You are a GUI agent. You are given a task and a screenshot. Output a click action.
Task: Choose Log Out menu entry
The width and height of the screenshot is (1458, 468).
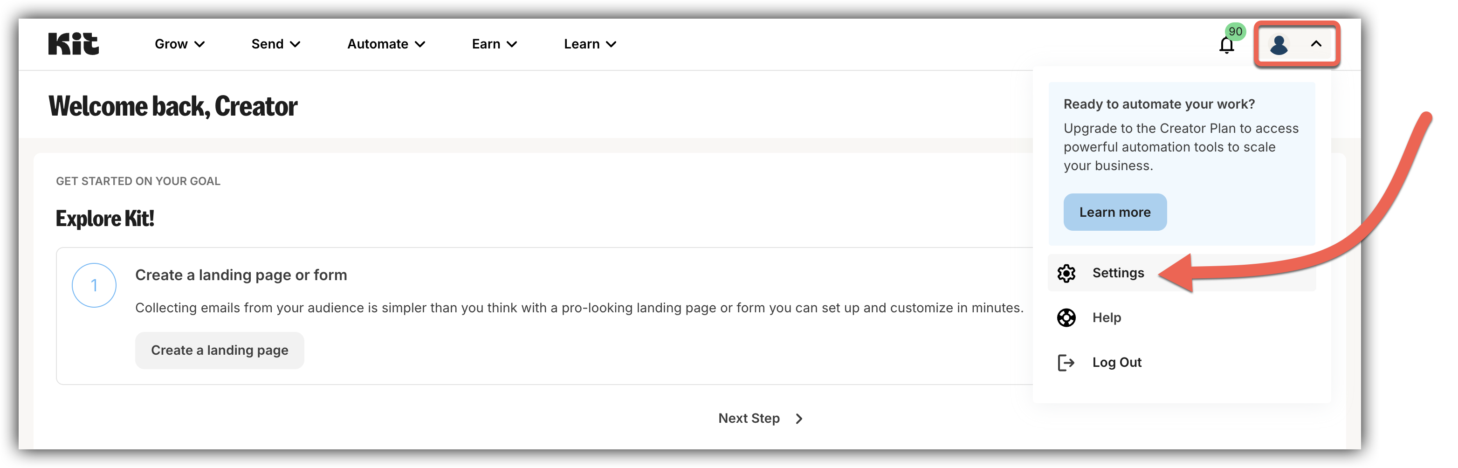[x=1182, y=363]
